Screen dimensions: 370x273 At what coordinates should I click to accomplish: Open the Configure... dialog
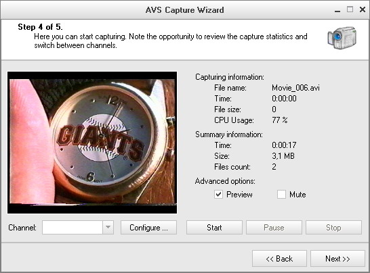pos(148,227)
